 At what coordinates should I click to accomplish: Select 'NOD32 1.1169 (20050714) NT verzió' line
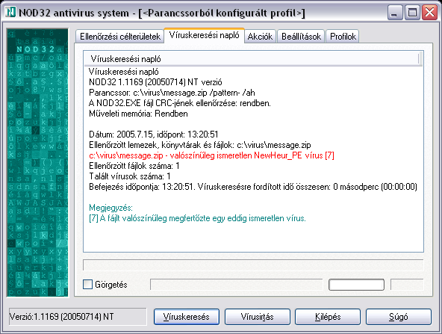point(155,82)
